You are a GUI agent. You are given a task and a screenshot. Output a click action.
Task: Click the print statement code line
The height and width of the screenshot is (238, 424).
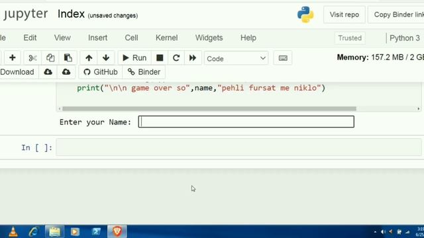[x=201, y=88]
